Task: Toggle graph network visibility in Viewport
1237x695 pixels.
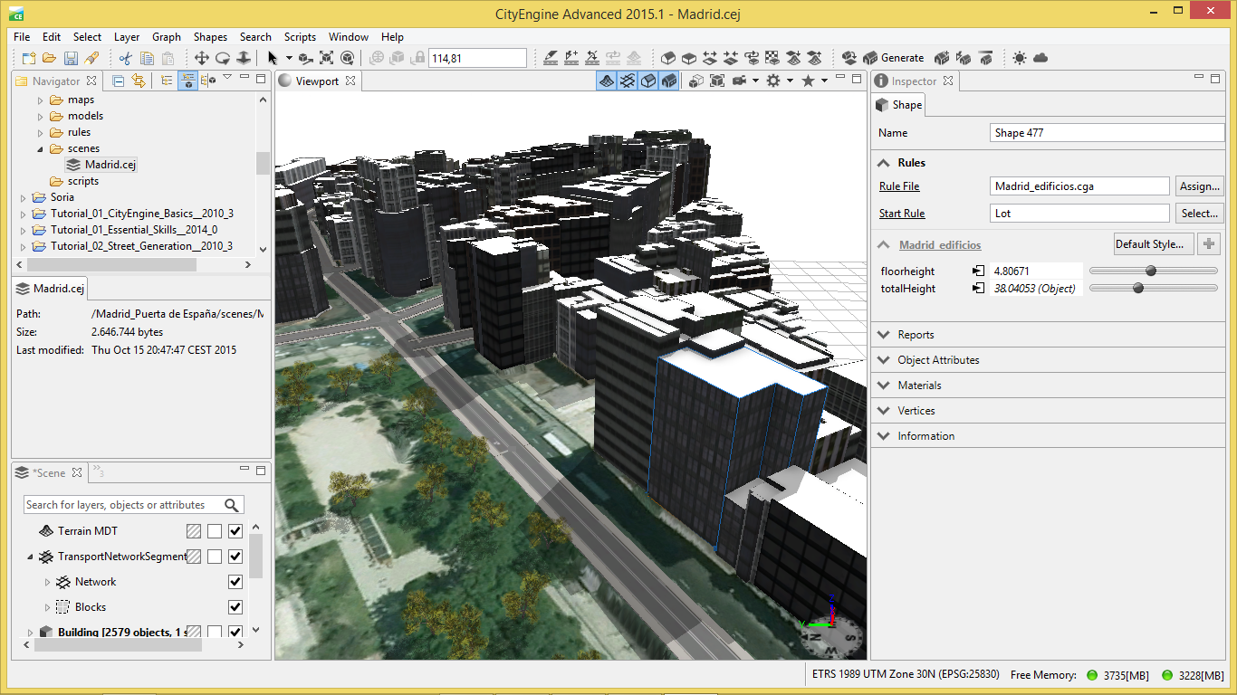Action: 628,81
